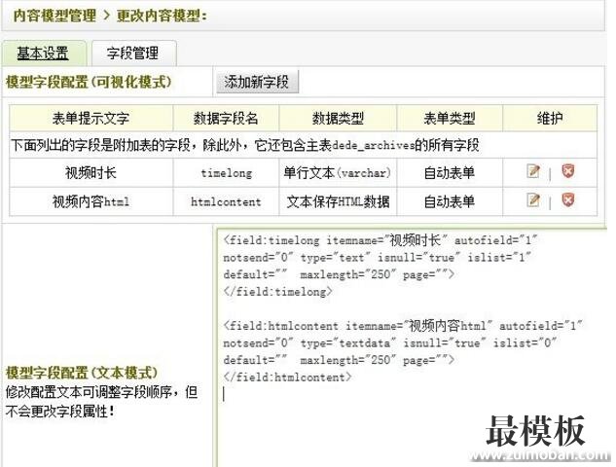Click the htmlcontent field name cell

(x=226, y=201)
